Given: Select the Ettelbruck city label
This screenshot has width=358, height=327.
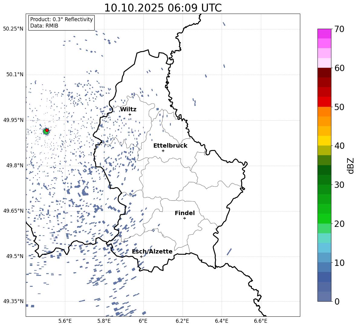Looking at the screenshot, I should [x=170, y=146].
